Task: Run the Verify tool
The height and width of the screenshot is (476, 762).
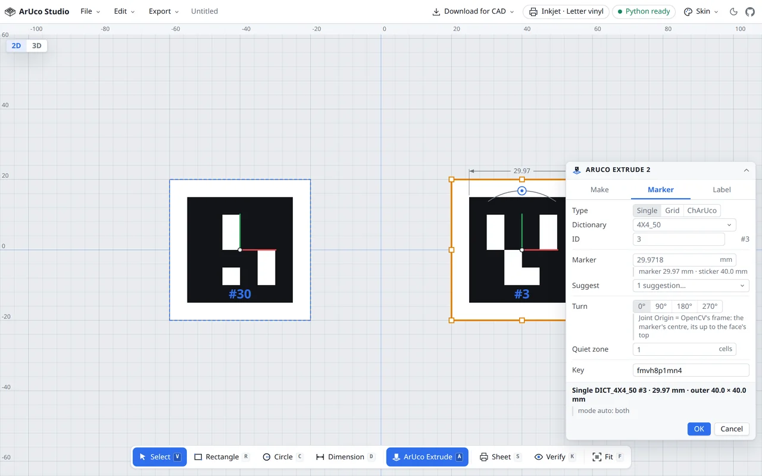Action: [x=555, y=457]
